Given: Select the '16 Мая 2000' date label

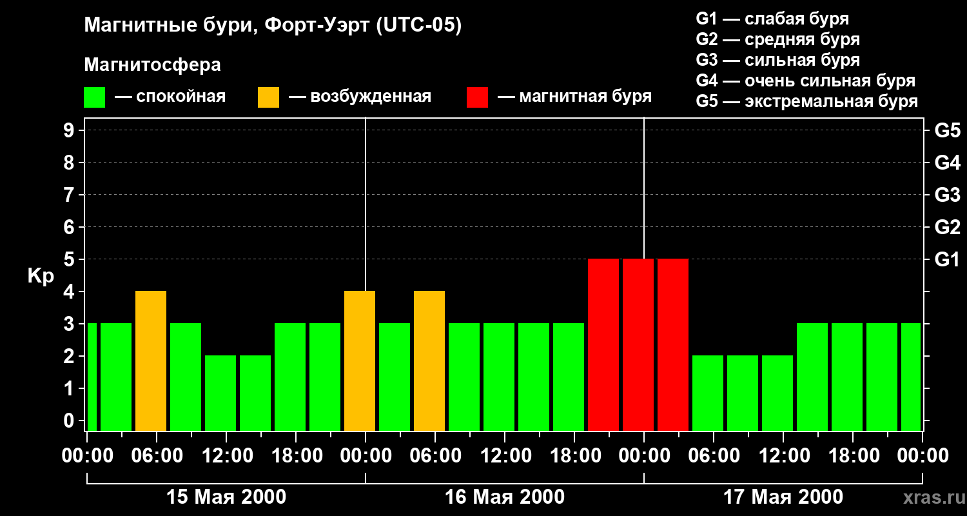Looking at the screenshot, I should [x=505, y=497].
